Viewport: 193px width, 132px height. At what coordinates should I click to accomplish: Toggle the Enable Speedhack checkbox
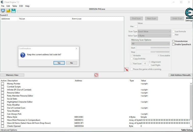pyautogui.click(x=174, y=44)
